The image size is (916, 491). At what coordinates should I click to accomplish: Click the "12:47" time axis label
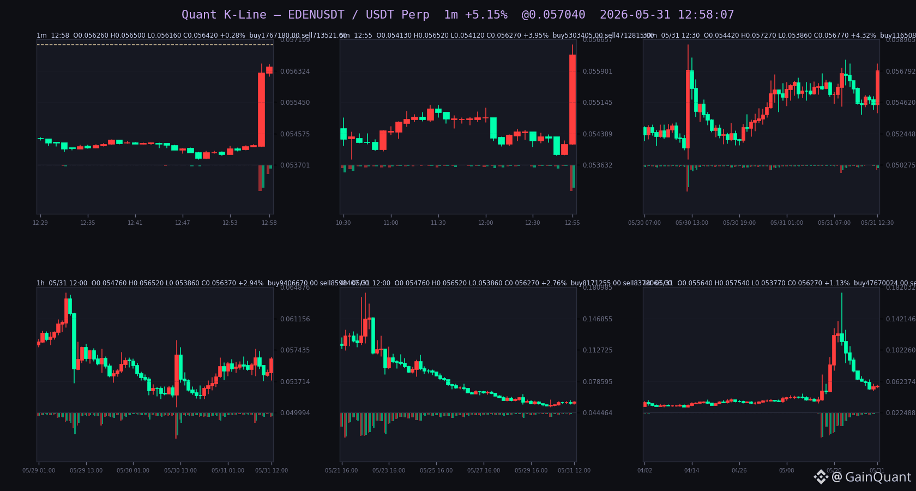click(183, 223)
